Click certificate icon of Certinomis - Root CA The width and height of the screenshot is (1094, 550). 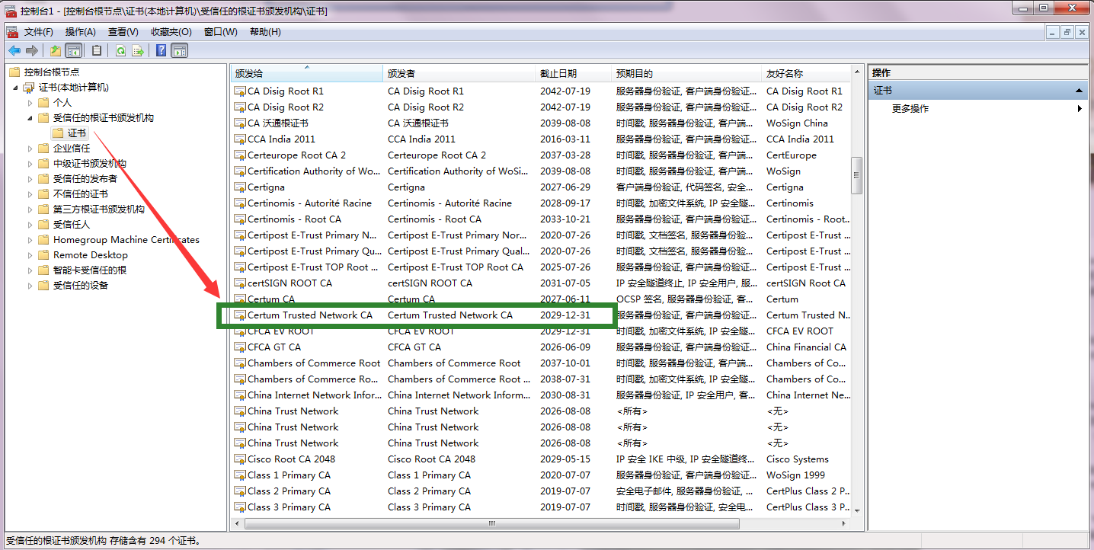(240, 219)
